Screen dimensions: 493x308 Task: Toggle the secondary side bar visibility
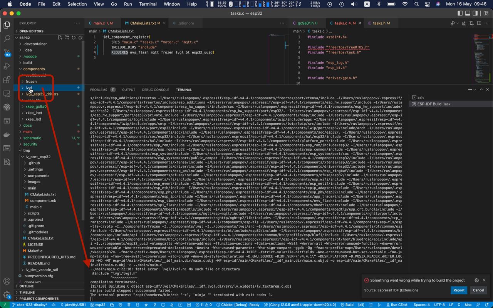coord(475,13)
